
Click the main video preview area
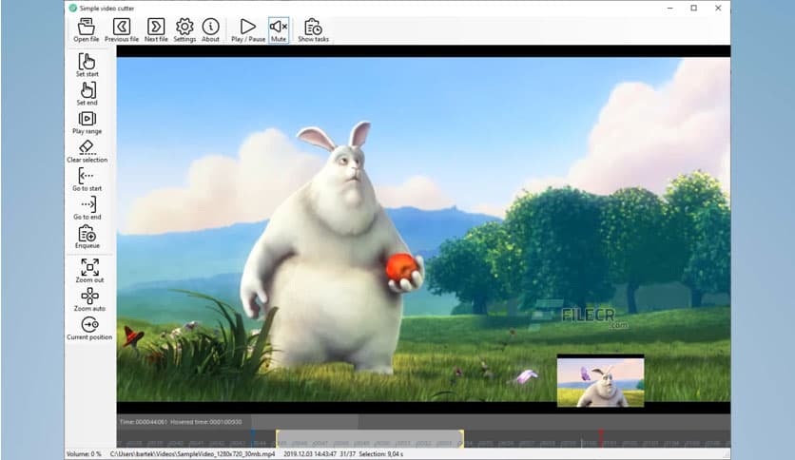point(423,229)
